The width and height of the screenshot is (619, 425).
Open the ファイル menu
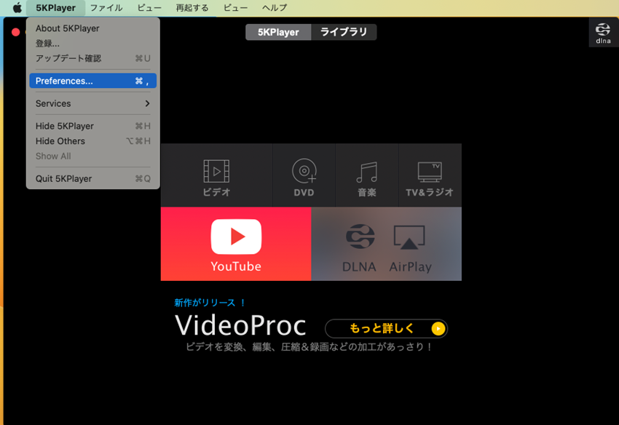106,7
